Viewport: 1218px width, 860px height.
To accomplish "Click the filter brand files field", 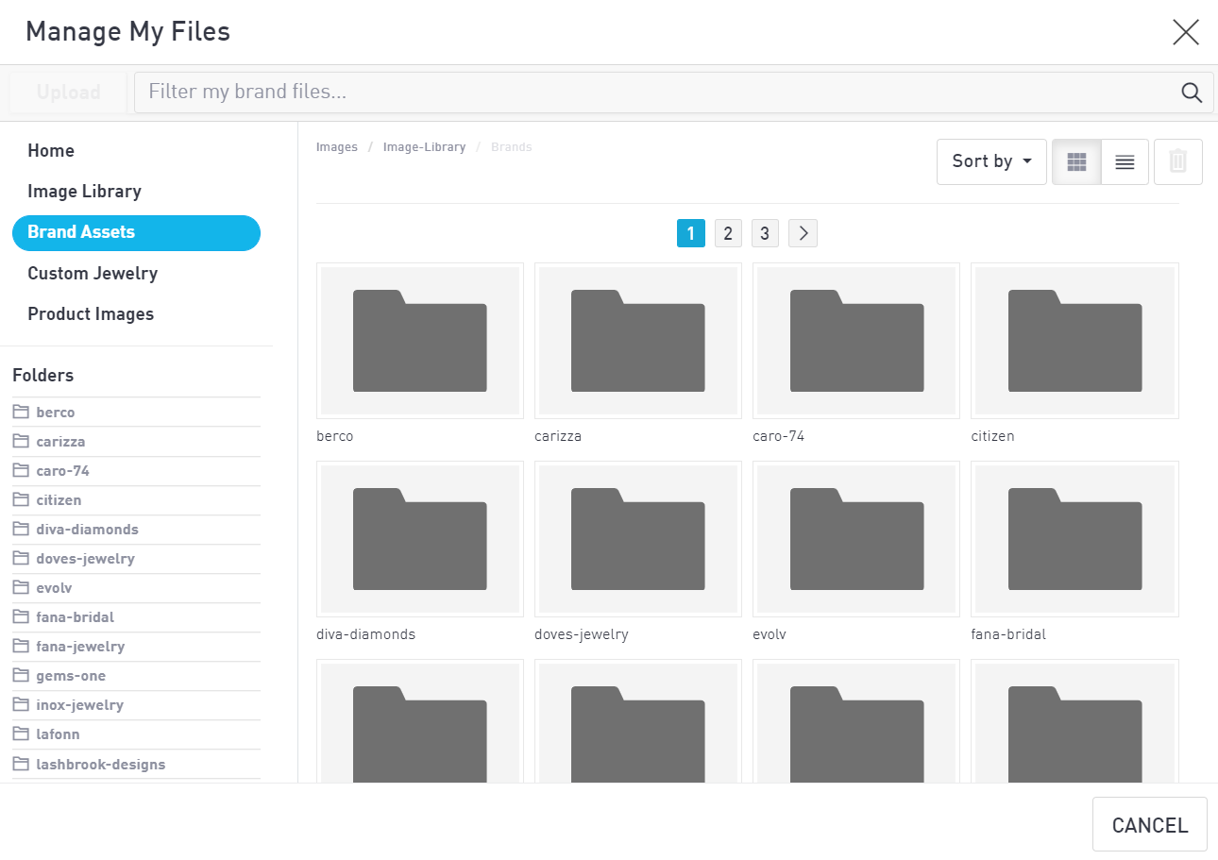I will [651, 93].
